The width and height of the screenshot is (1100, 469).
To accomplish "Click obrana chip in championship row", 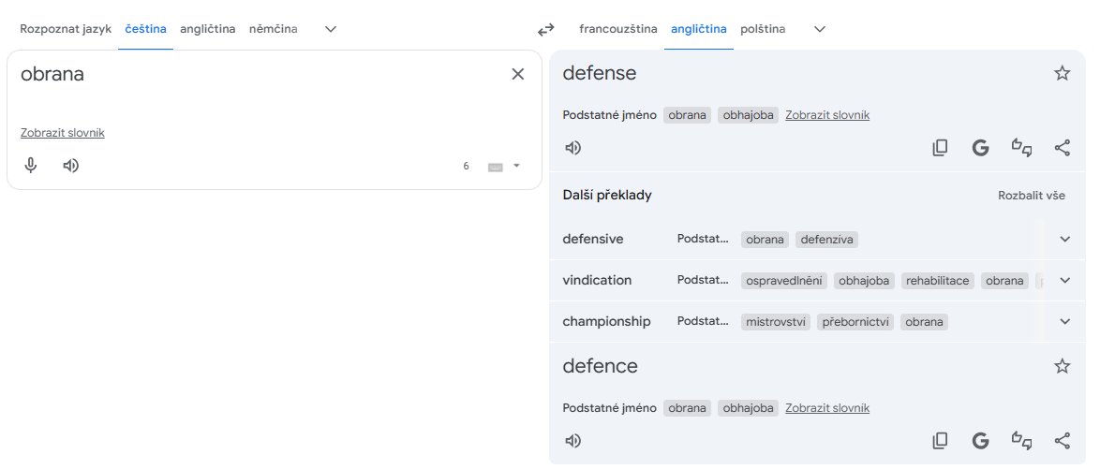I will point(924,322).
